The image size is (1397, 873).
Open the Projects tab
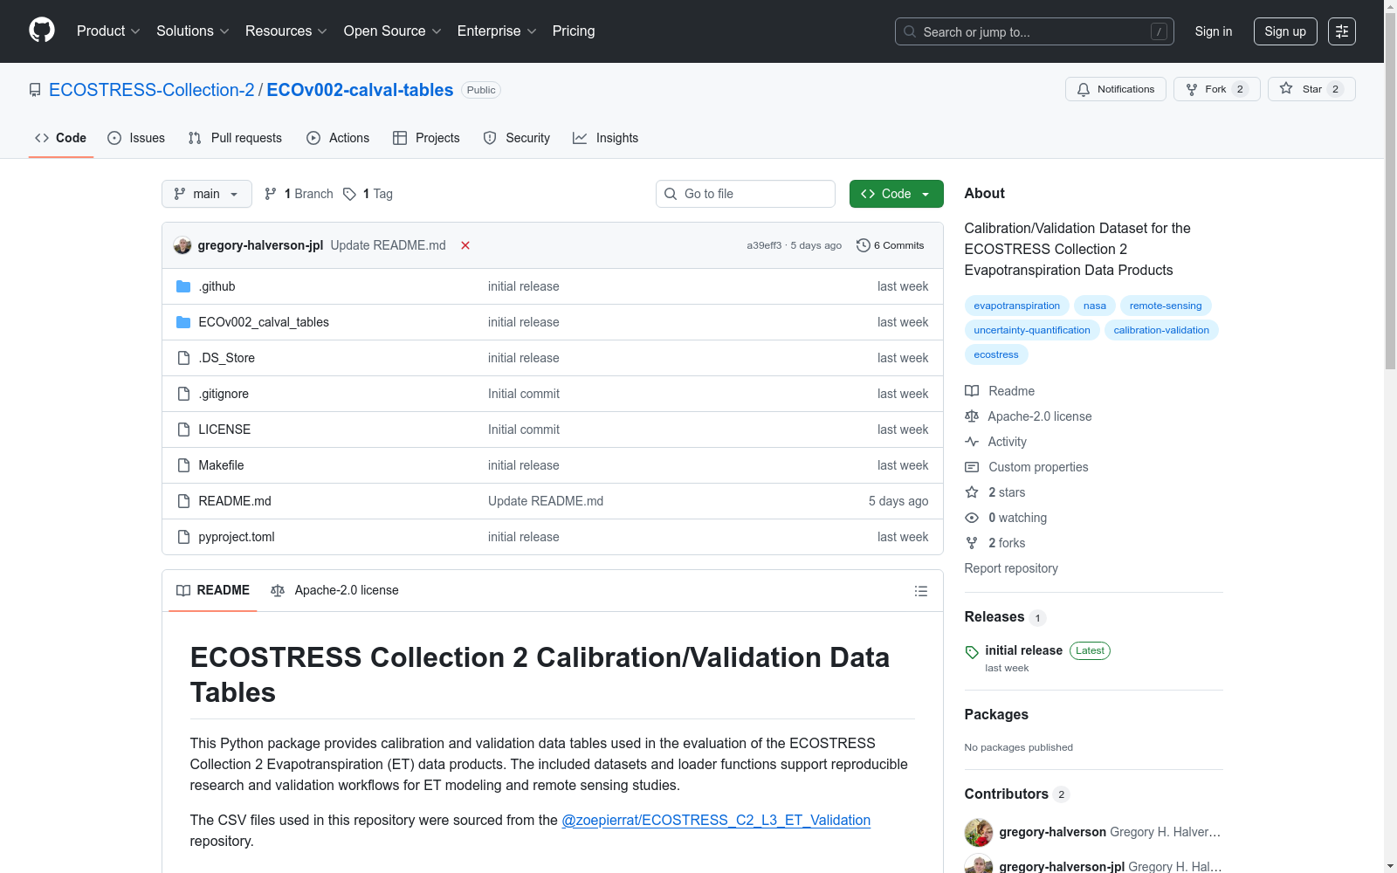tap(426, 138)
